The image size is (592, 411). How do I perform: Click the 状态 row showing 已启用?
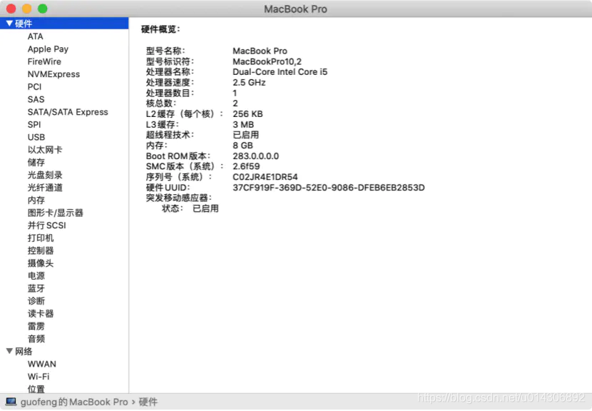click(190, 208)
